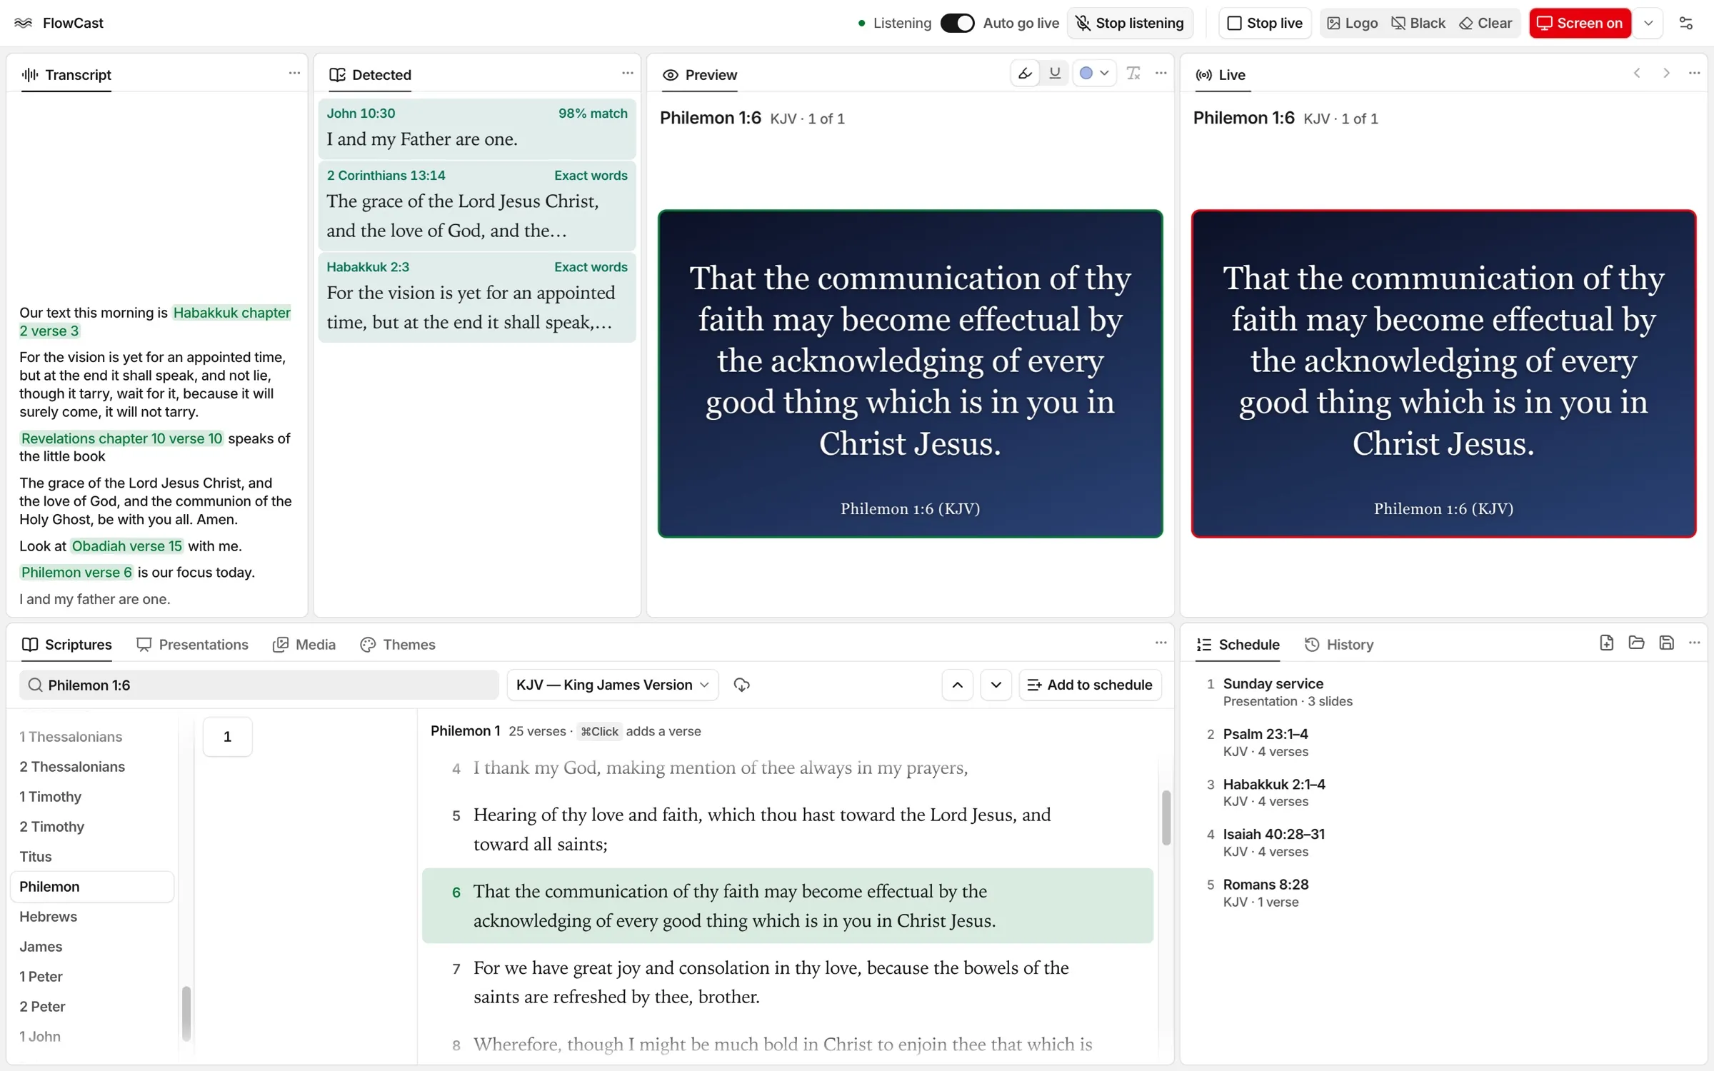1714x1071 pixels.
Task: Select John 10:30 detected verse card
Action: tap(477, 129)
